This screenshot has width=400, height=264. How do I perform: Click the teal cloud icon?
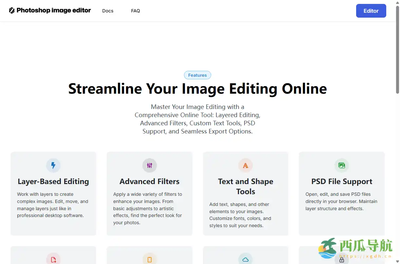click(x=245, y=260)
